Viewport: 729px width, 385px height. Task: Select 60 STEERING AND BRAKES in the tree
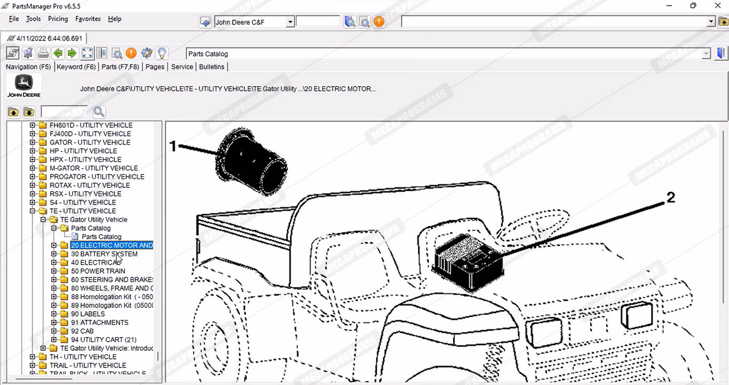tap(113, 280)
